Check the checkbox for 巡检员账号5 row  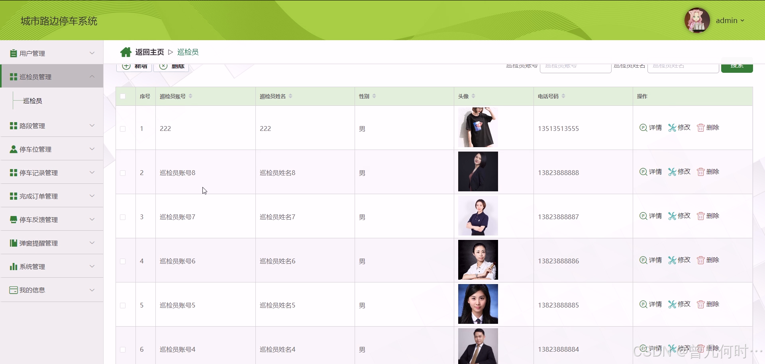123,305
